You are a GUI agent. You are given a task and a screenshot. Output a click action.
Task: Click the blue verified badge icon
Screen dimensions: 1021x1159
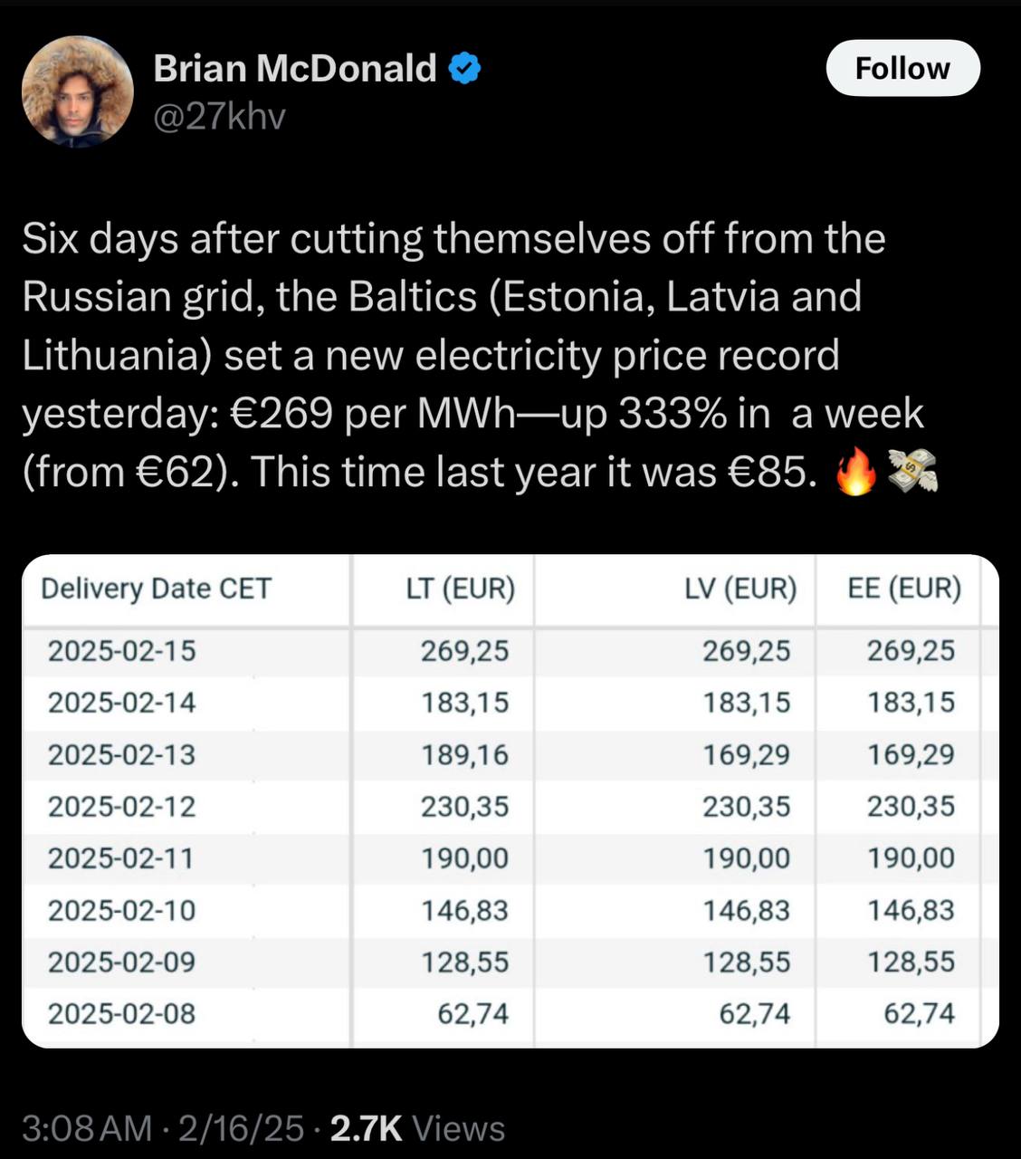(x=464, y=69)
